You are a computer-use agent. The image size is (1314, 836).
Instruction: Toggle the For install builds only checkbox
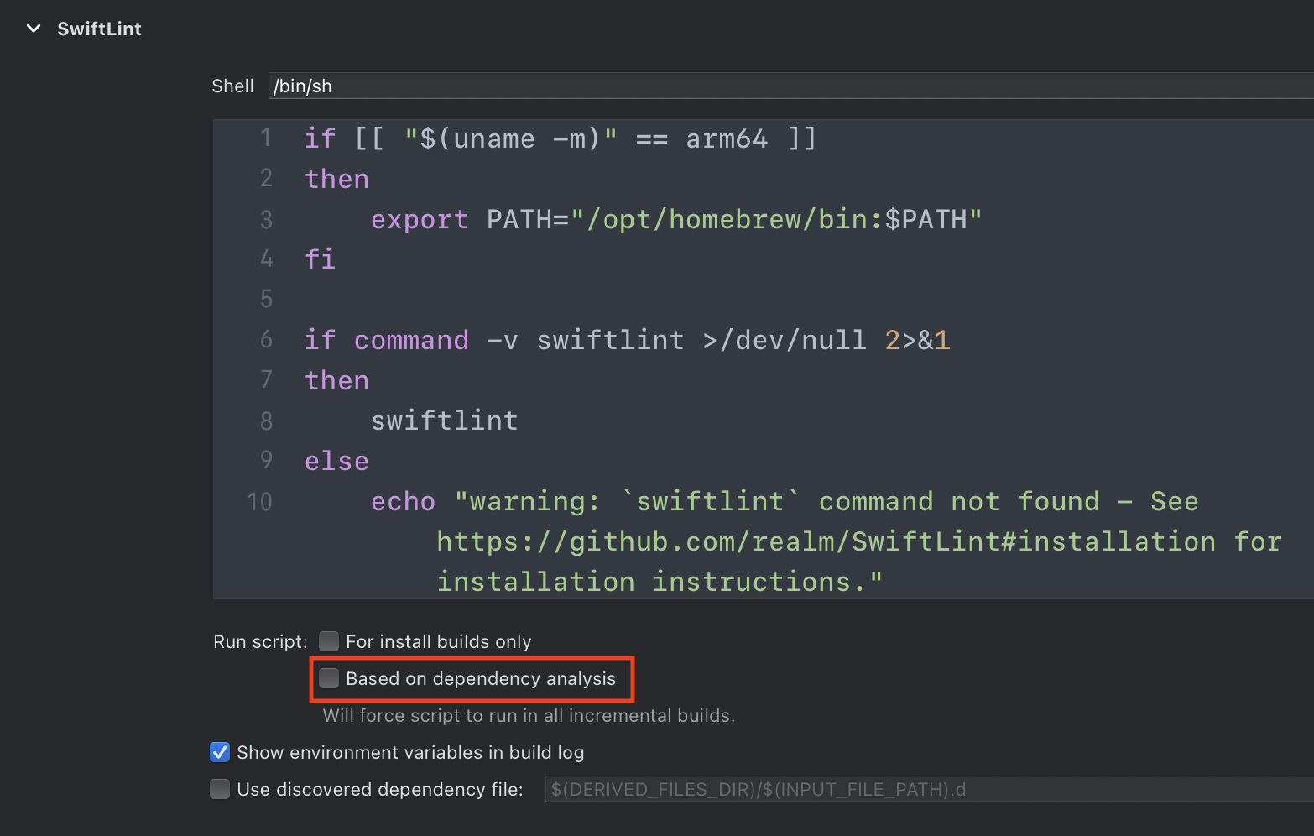[x=329, y=641]
